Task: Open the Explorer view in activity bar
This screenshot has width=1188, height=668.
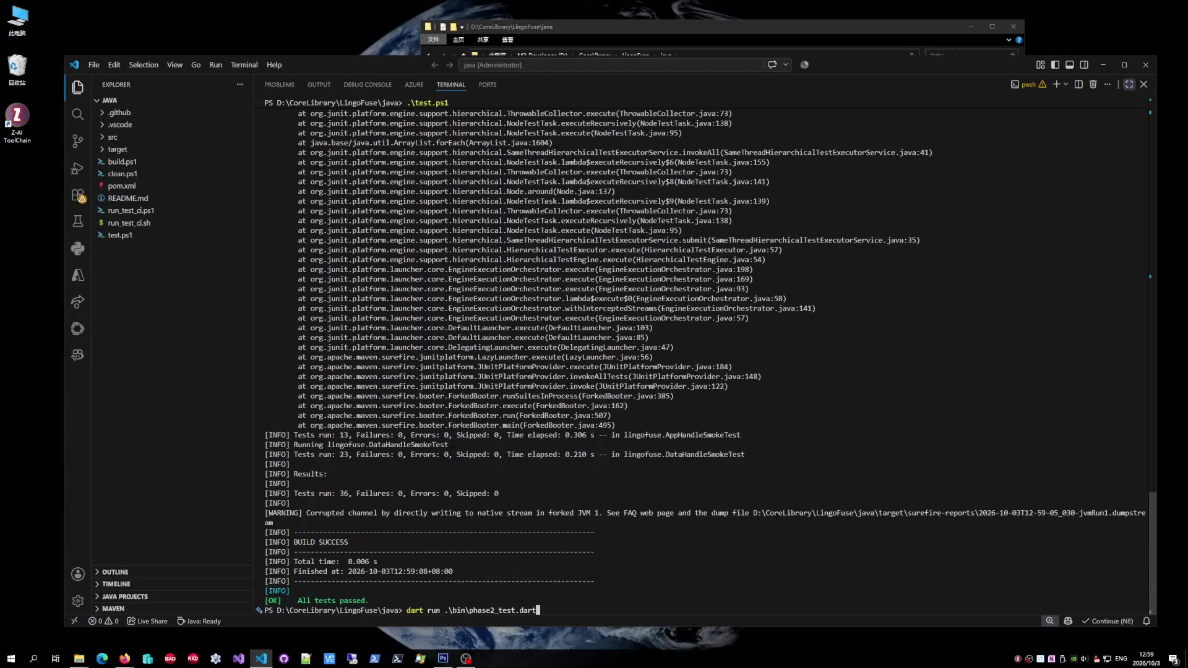Action: [x=77, y=88]
